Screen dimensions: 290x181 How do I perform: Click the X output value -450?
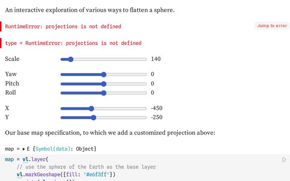(x=157, y=108)
